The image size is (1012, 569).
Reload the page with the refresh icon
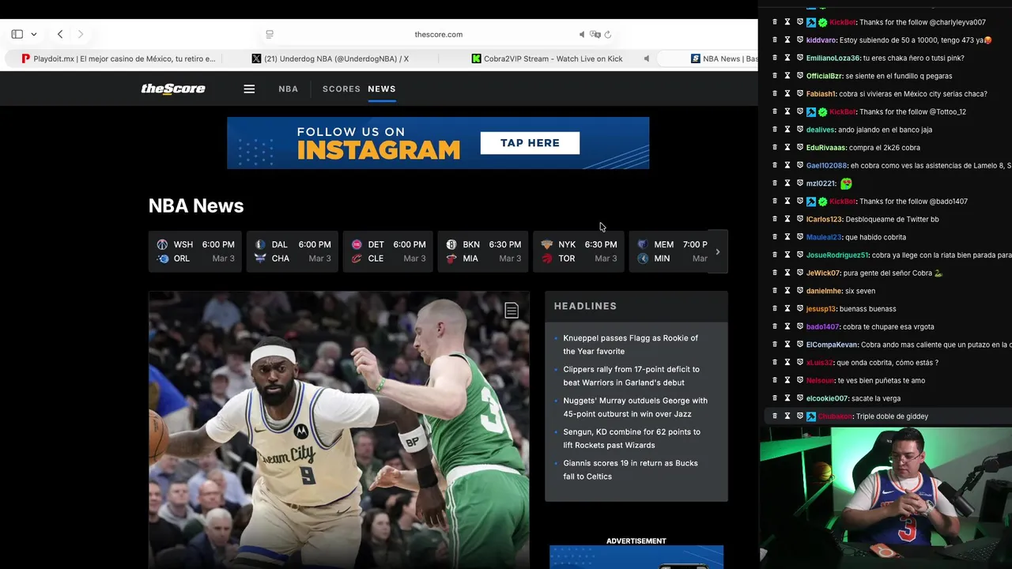608,34
